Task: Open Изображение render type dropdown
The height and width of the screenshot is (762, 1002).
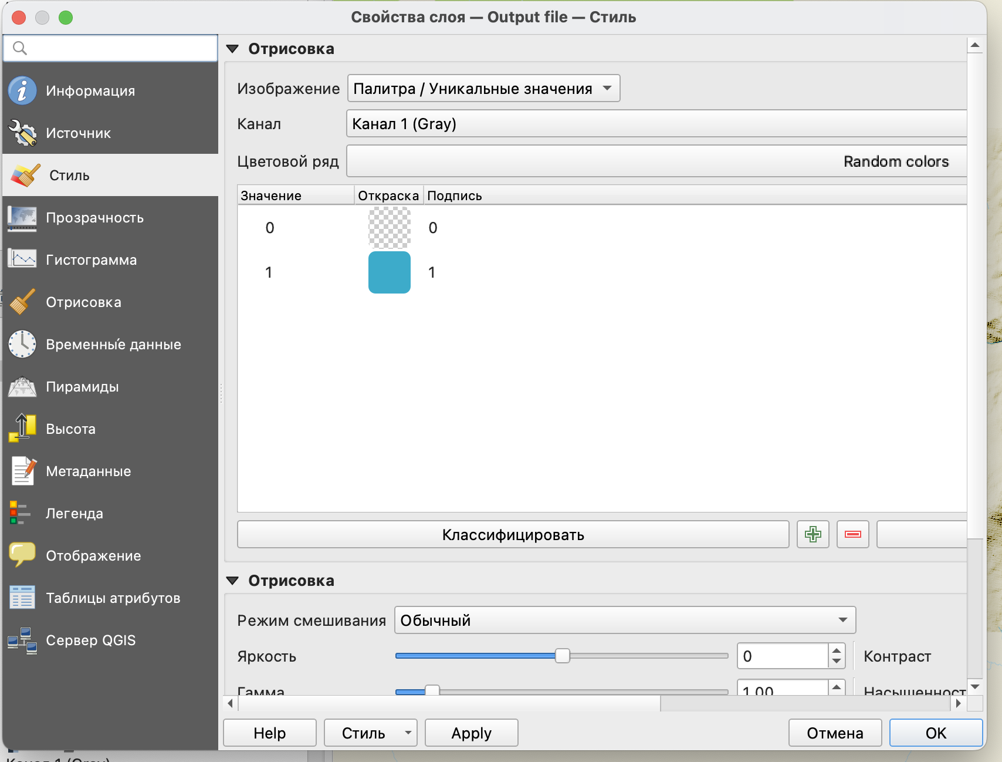Action: [x=483, y=89]
